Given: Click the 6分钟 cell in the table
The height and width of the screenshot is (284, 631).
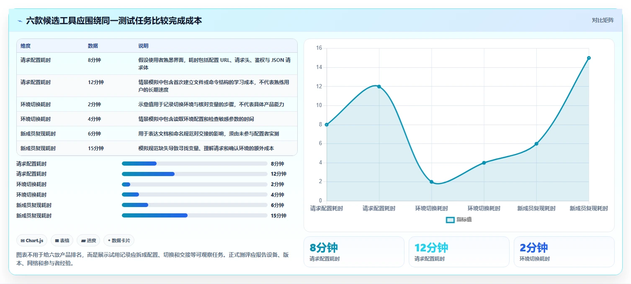Looking at the screenshot, I should click(94, 134).
